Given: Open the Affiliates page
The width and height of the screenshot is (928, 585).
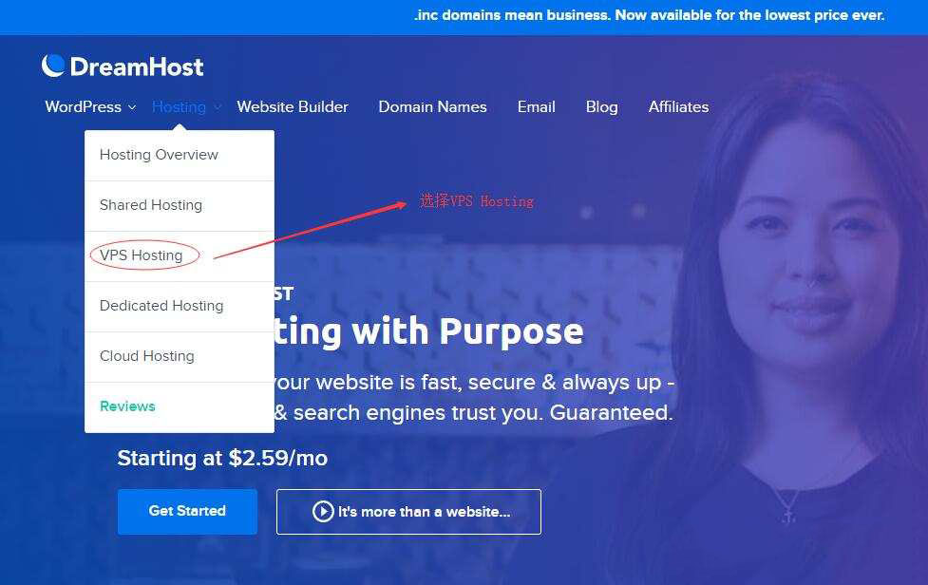Looking at the screenshot, I should point(678,107).
